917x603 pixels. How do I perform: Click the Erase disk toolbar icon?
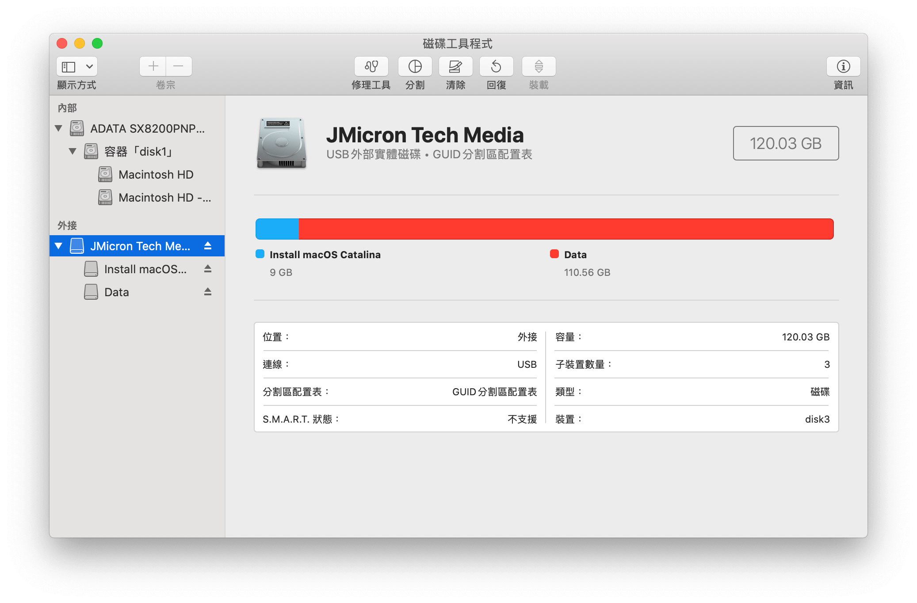pyautogui.click(x=455, y=66)
